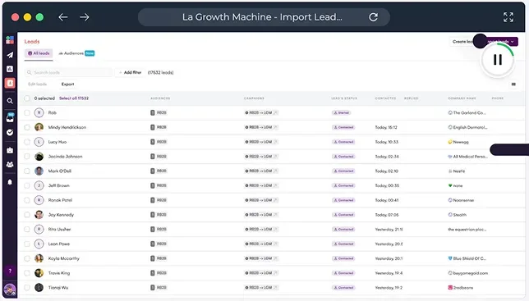Open the link icon beside Rob's campaign tag

(x=276, y=113)
